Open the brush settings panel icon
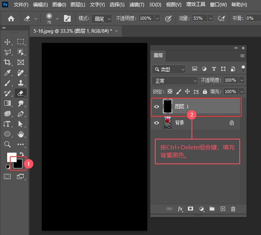This screenshot has width=261, height=235. pos(68,19)
